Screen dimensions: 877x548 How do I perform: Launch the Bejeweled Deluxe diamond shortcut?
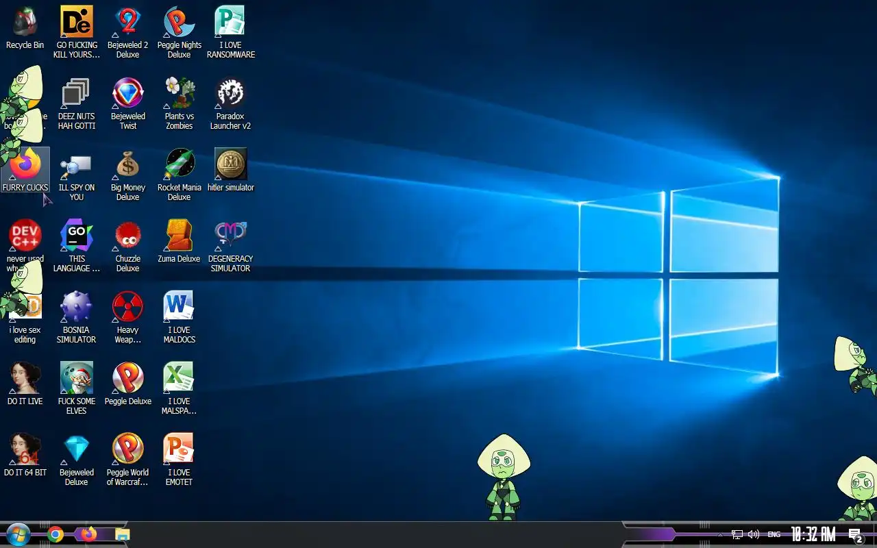77,460
